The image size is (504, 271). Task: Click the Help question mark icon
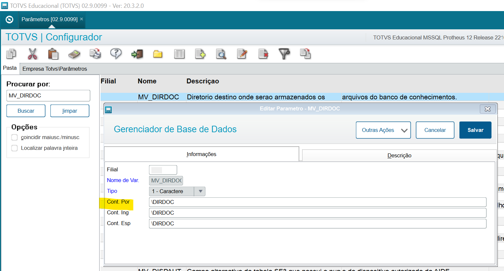(x=116, y=54)
